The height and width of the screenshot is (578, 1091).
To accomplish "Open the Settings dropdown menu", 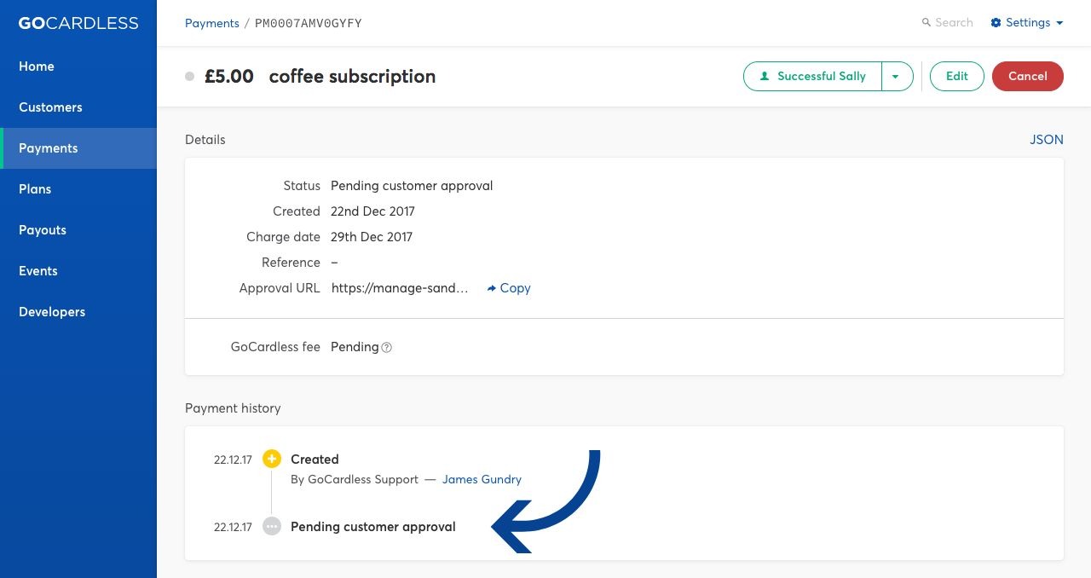I will (1027, 23).
